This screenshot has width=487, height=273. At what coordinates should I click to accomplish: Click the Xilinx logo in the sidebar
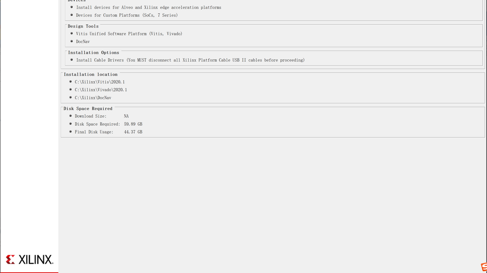tap(30, 259)
